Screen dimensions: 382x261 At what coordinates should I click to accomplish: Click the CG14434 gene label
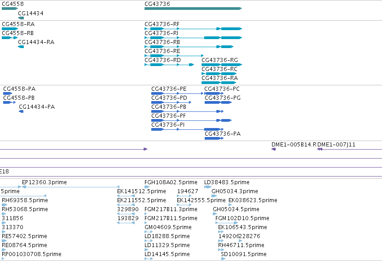pyautogui.click(x=31, y=13)
